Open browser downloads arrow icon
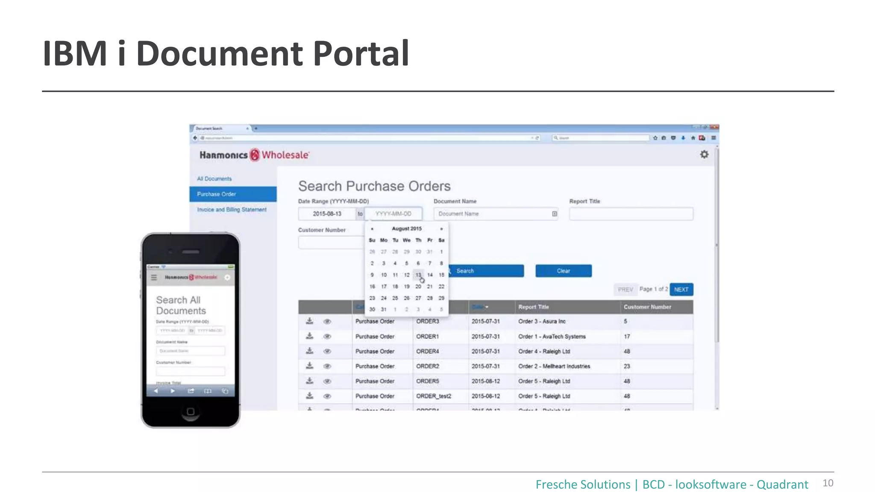 683,138
